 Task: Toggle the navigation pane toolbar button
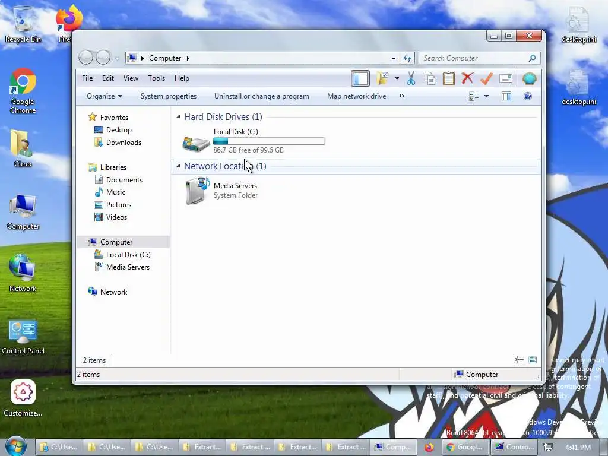coord(360,79)
